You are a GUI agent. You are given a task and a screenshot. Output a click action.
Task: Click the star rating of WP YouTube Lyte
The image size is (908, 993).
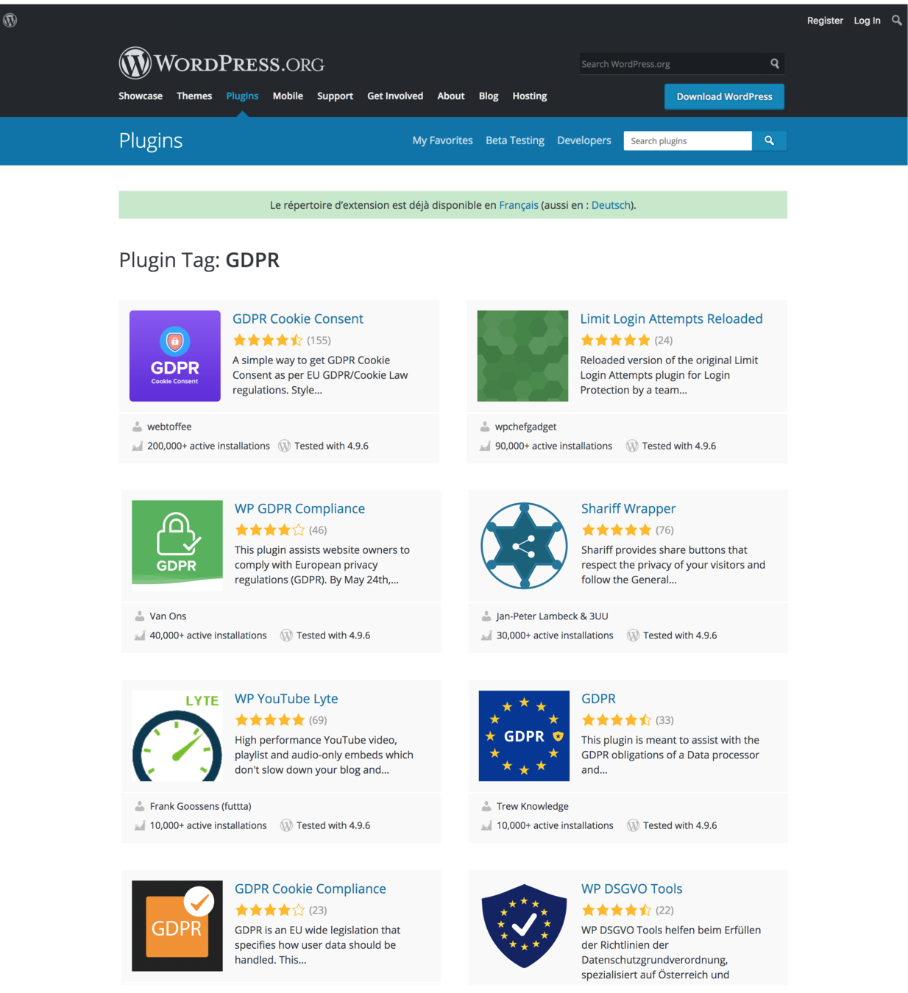(x=269, y=720)
